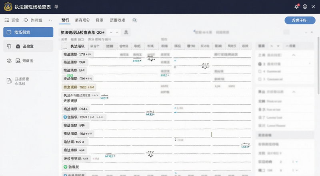Switch to the 预行 tab
The width and height of the screenshot is (320, 176).
pyautogui.click(x=65, y=20)
